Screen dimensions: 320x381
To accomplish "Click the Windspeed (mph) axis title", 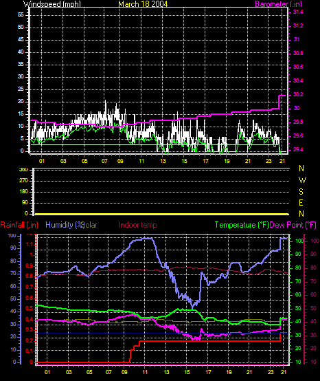I will tap(52, 4).
